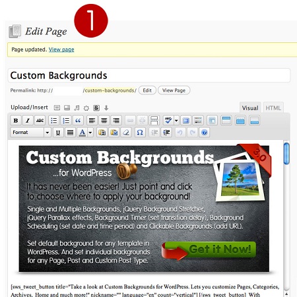Add media via the Upload/Insert star icon
Image resolution: width=297 pixels, height=297 pixels.
[86, 108]
